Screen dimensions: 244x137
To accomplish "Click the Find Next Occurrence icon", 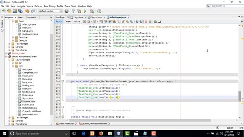I will pos(110,22).
